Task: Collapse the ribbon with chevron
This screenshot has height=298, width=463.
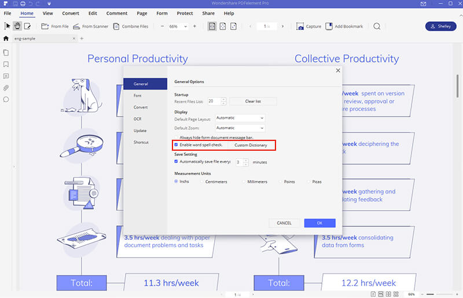Action: point(460,15)
